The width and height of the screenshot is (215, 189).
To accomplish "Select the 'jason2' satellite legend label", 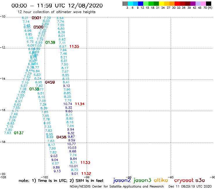I will (x=122, y=180).
